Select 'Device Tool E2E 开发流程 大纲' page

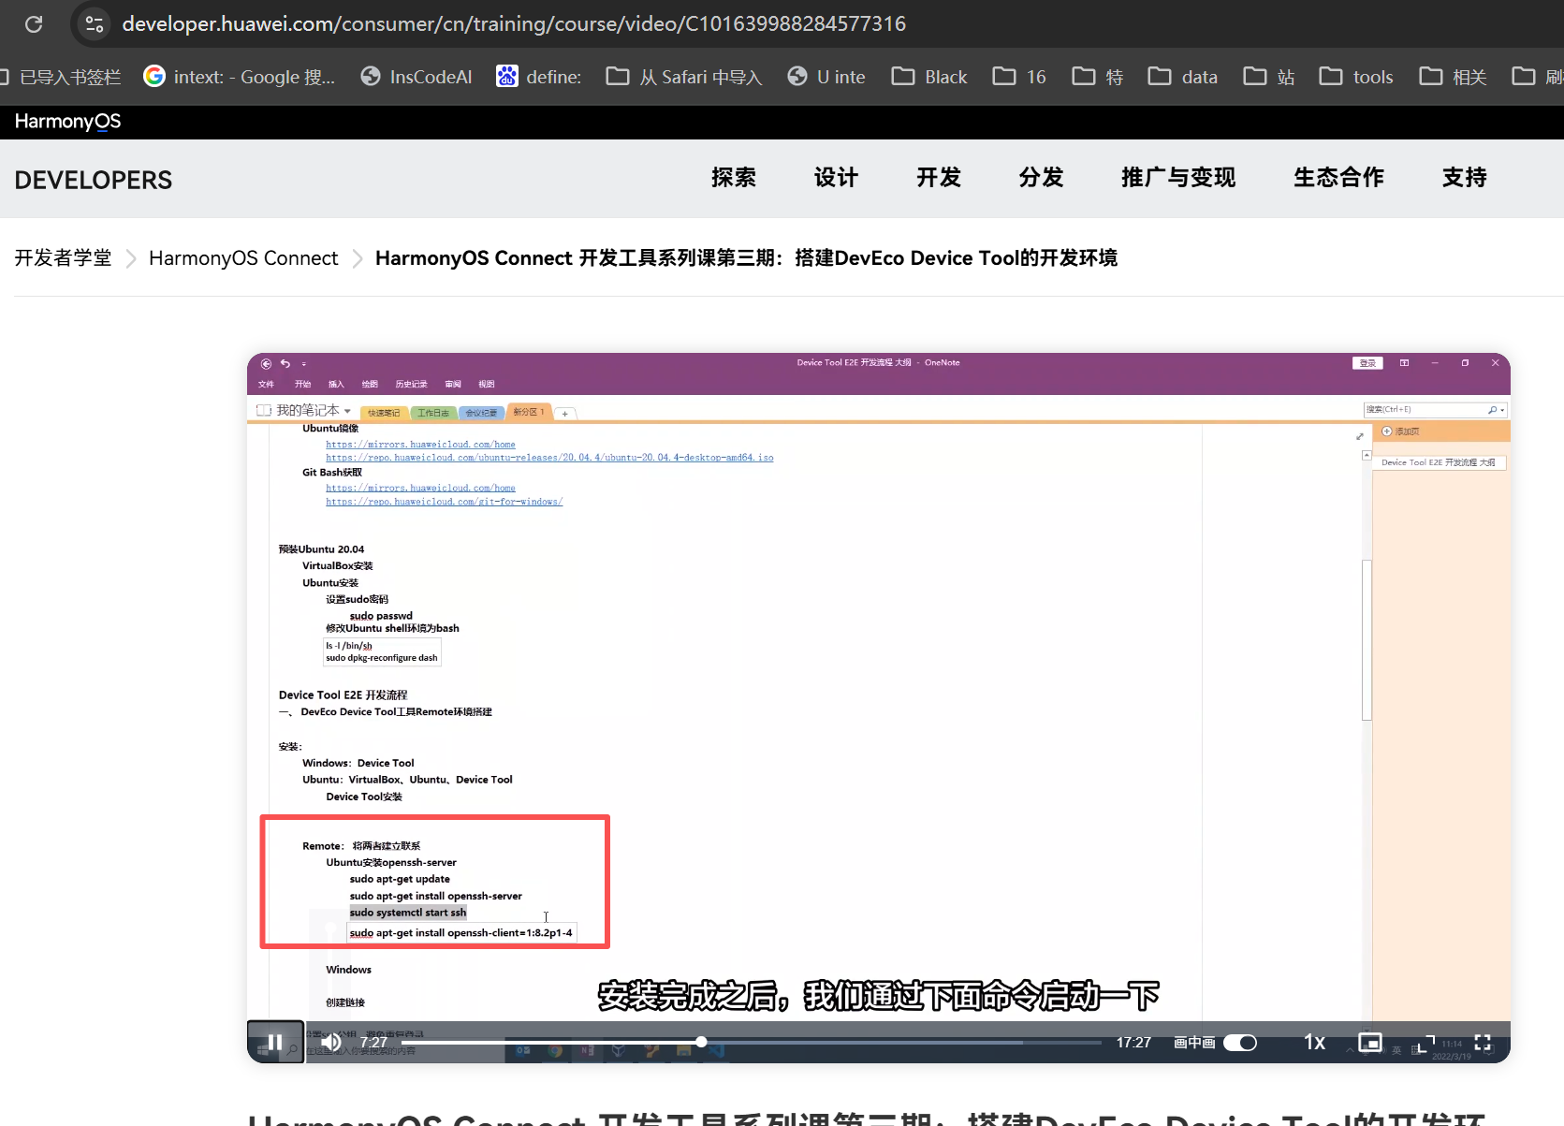coord(1439,462)
